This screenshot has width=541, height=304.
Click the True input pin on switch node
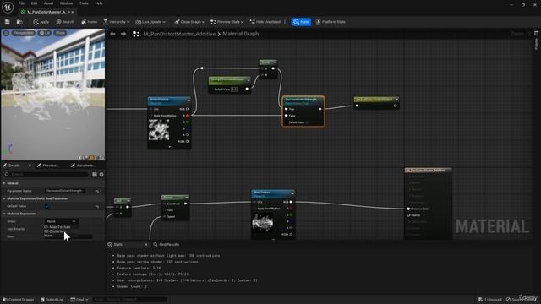[287, 109]
